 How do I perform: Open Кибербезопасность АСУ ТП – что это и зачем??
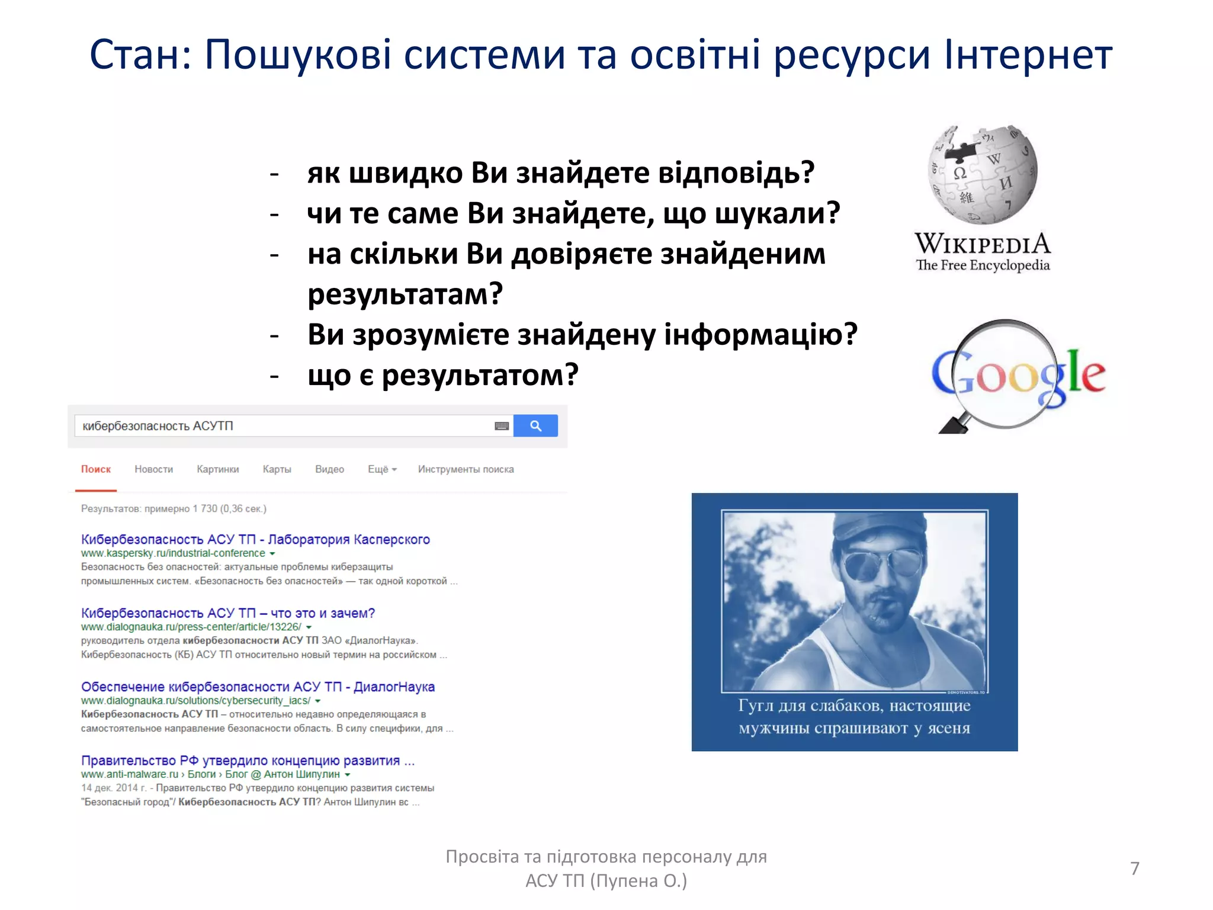[228, 613]
